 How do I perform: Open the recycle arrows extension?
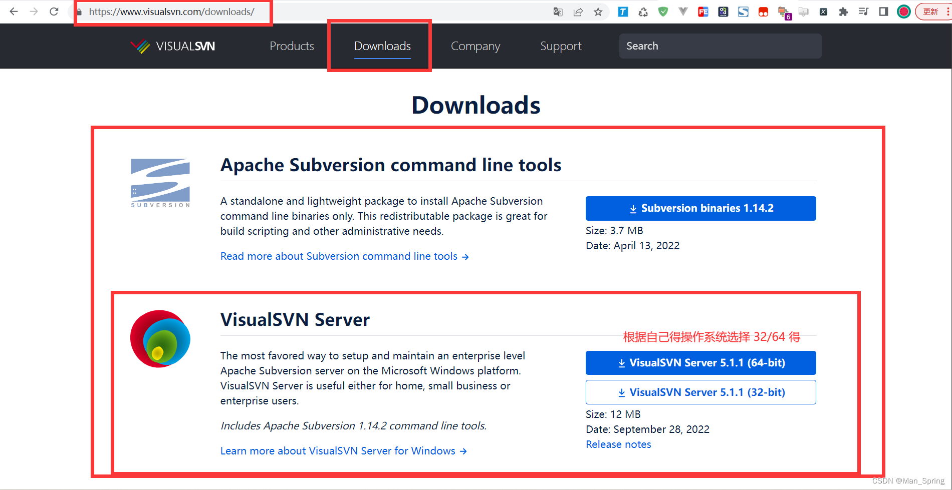tap(643, 12)
